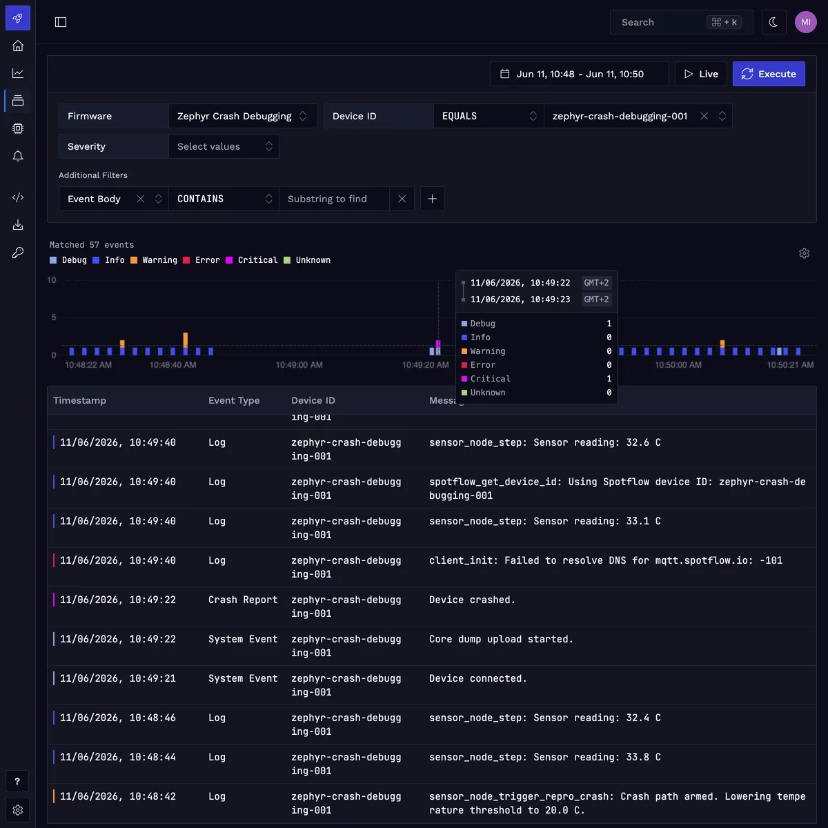Image resolution: width=828 pixels, height=828 pixels.
Task: Click the 'Matched 57 events' text
Action: (92, 245)
